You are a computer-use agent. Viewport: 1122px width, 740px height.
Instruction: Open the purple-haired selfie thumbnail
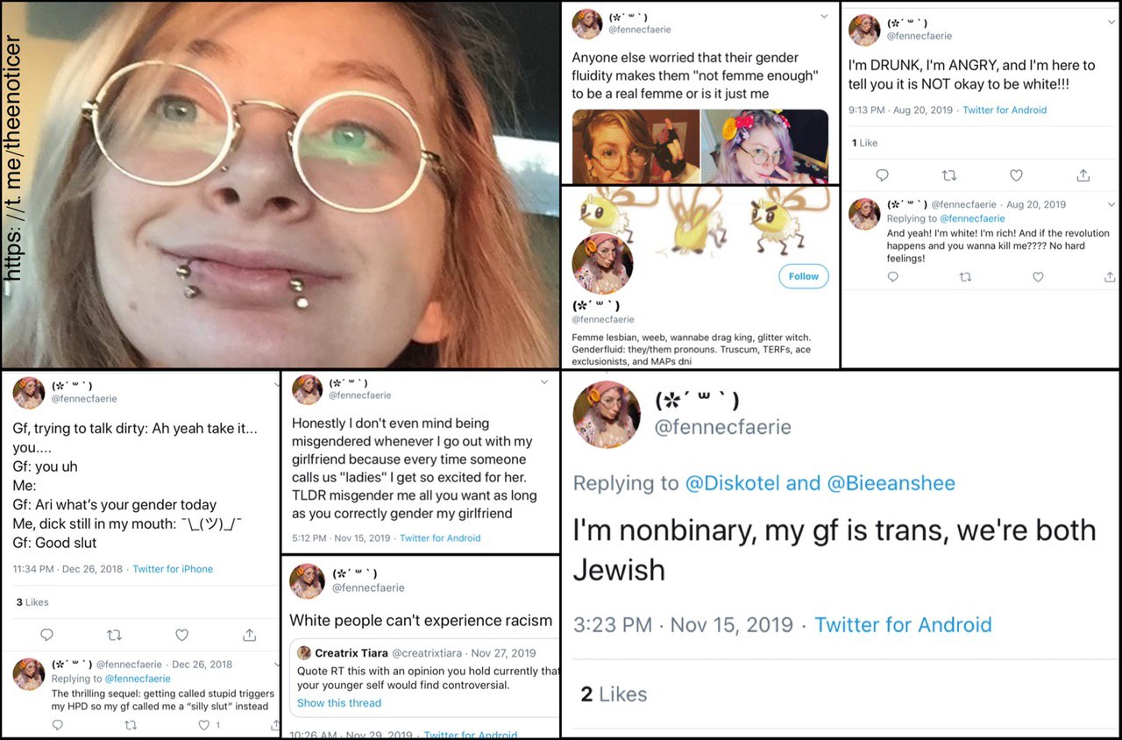pos(765,146)
